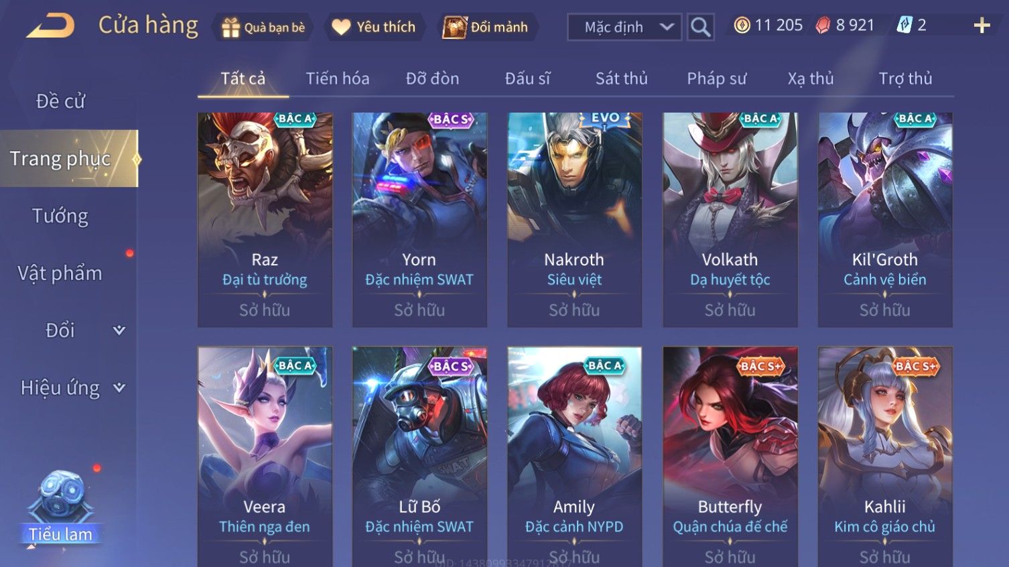Tap the red gem currency icon
The image size is (1009, 567).
(x=823, y=25)
